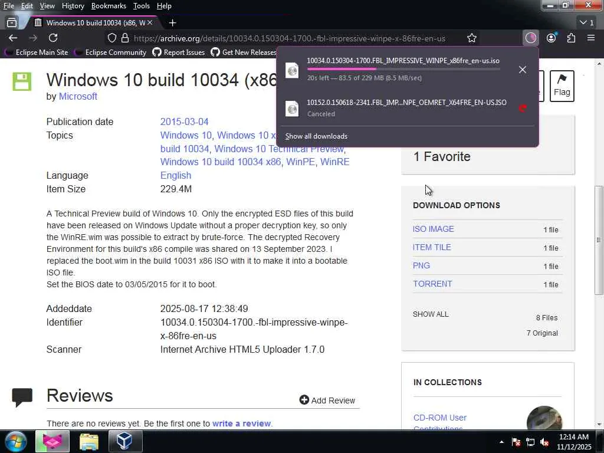
Task: Open the taskbar clock and date
Action: [574, 442]
